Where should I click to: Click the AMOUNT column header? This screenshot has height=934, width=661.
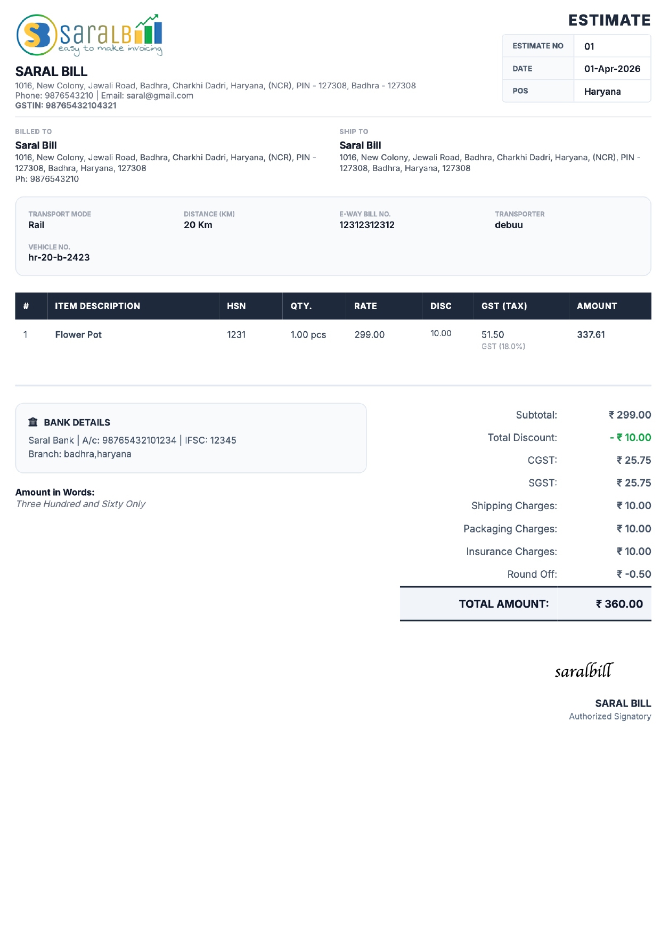tap(597, 306)
